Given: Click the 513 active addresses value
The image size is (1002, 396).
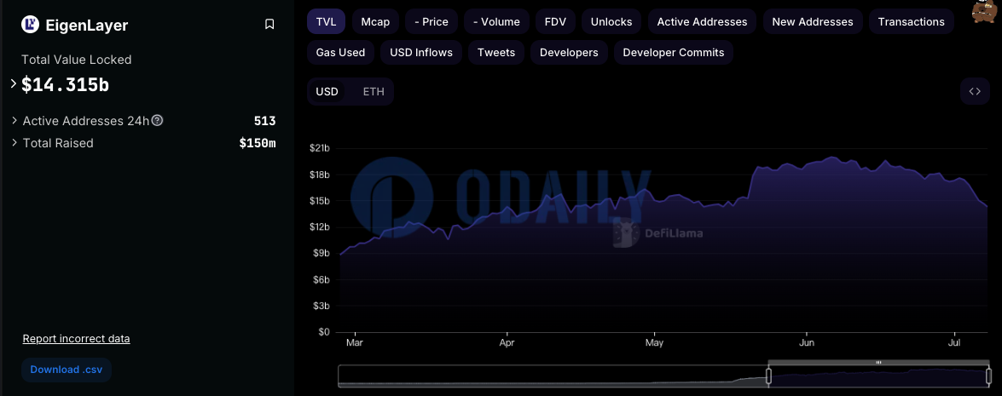Looking at the screenshot, I should 264,121.
